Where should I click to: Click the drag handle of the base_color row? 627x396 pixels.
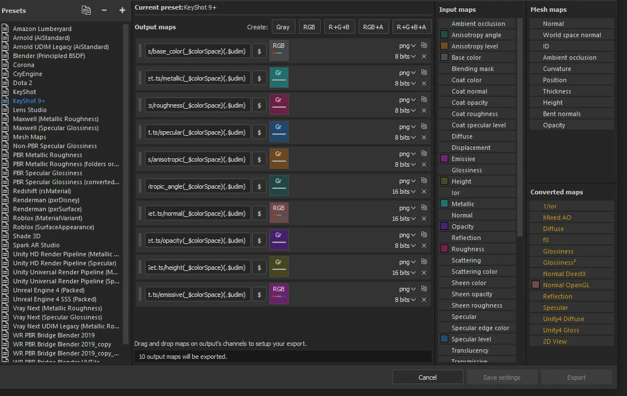click(x=140, y=51)
